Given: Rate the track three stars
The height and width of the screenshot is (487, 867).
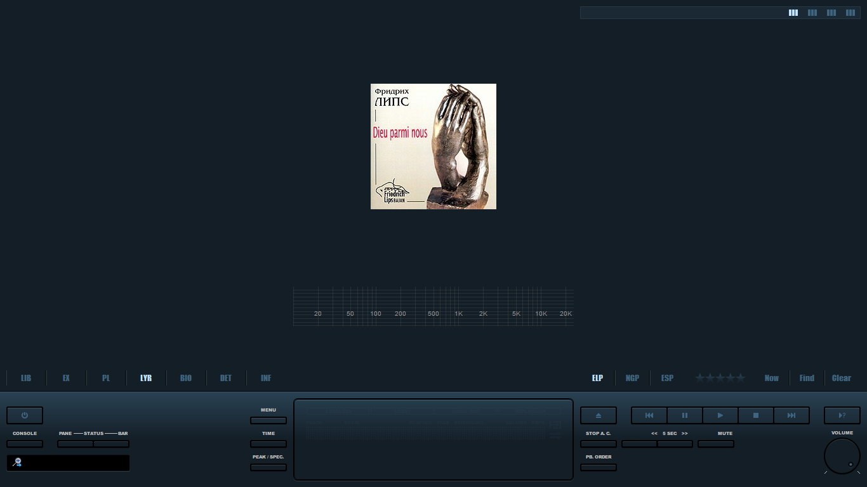Looking at the screenshot, I should 720,378.
